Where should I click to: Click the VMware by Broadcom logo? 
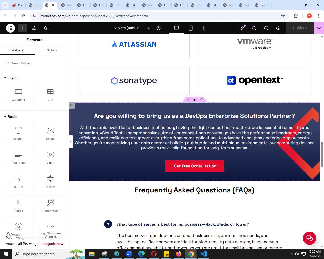[x=255, y=44]
